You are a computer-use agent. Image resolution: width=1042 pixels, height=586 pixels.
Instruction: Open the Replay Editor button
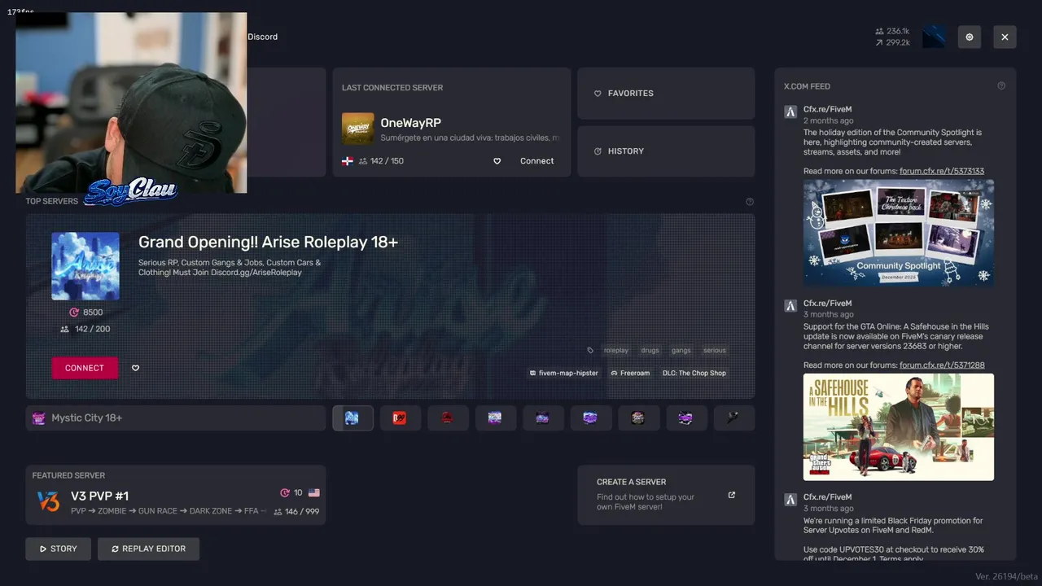[x=148, y=549]
